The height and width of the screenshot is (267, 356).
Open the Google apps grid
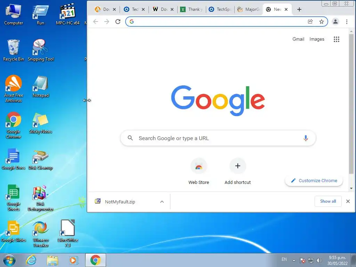(337, 39)
